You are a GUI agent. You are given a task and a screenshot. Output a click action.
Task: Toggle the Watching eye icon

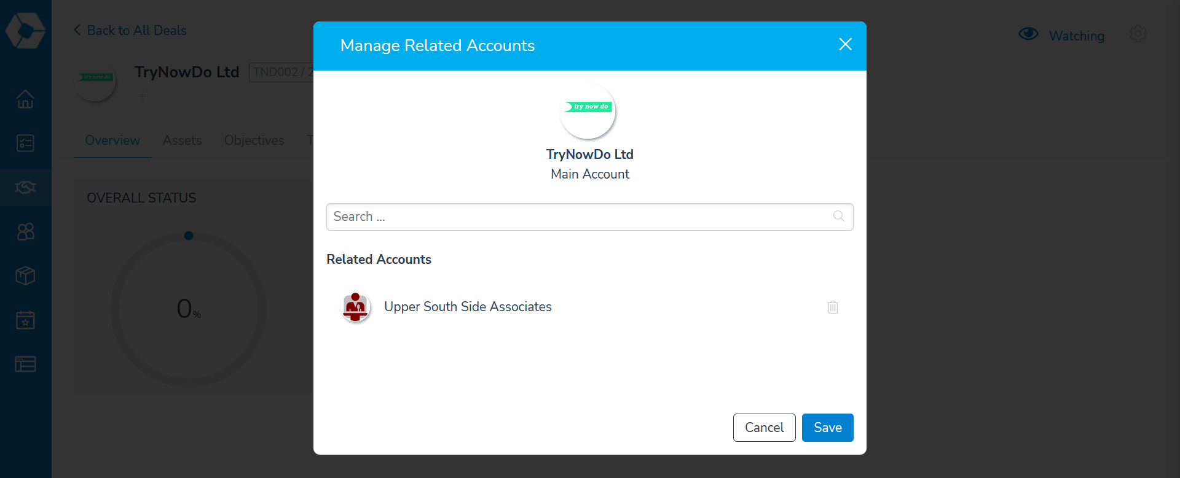coord(1028,34)
